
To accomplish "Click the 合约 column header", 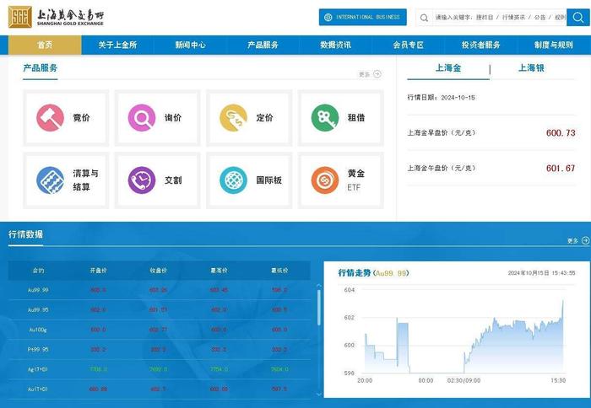I will point(39,271).
